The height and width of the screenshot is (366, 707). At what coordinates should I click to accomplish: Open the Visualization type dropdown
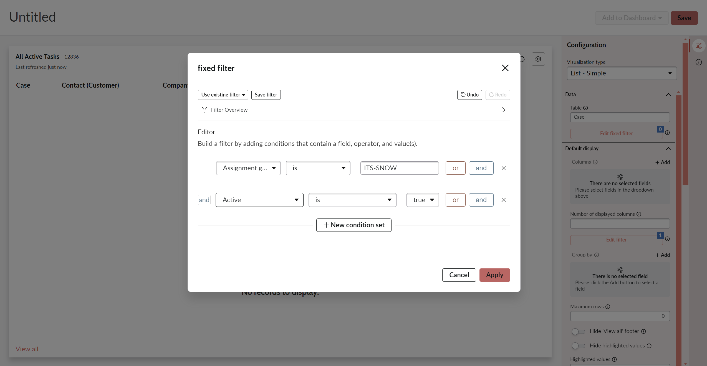tap(621, 73)
